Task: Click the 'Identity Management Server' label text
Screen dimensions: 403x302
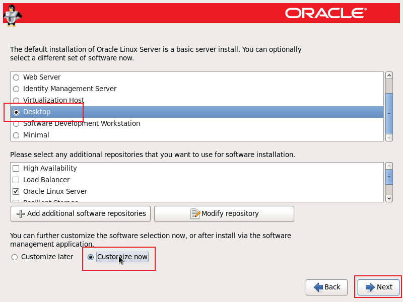Action: (70, 89)
